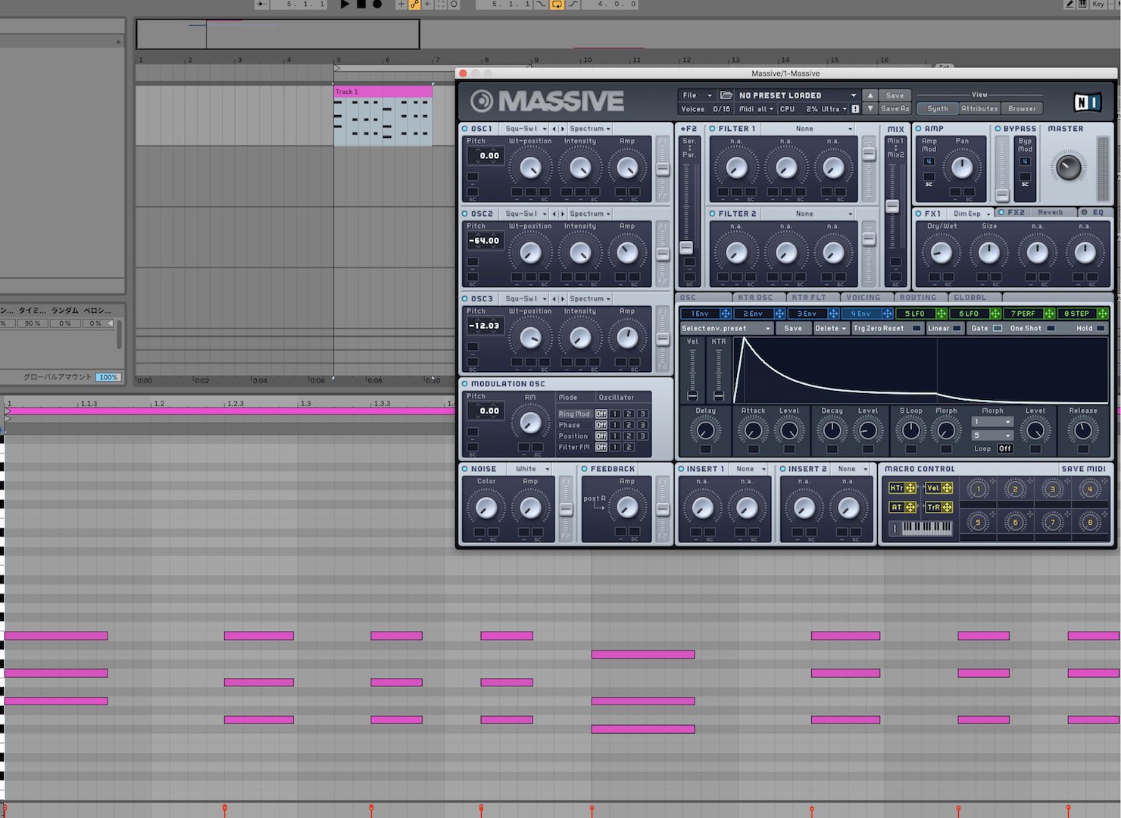The image size is (1121, 818).
Task: Click the Ableton transport play button
Action: click(345, 5)
